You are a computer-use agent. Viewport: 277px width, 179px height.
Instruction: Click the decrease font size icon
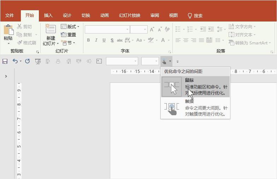click(160, 30)
